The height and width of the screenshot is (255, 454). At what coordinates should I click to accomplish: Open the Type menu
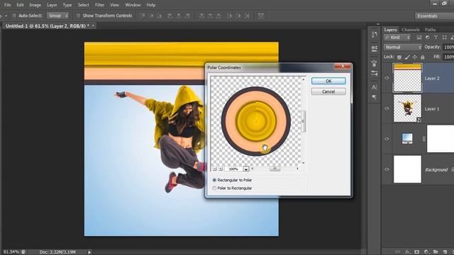[x=67, y=5]
